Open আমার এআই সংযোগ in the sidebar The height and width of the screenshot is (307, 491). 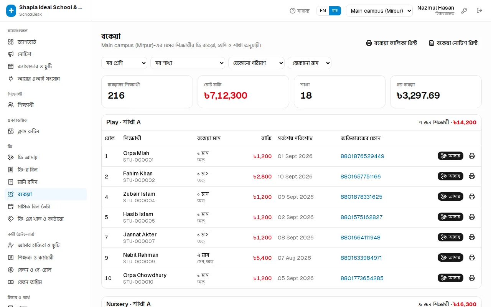click(x=46, y=79)
